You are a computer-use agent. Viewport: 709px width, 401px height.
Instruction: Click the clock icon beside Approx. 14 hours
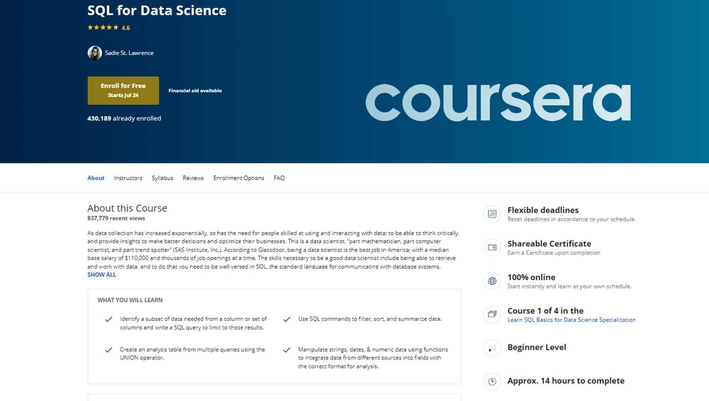click(x=492, y=381)
